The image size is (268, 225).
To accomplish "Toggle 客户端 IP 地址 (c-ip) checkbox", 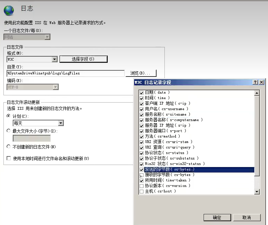I will click(141, 104).
